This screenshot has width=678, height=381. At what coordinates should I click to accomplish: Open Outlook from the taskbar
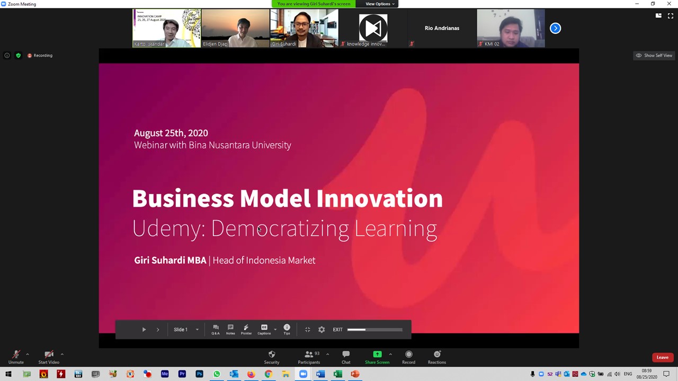coord(234,374)
